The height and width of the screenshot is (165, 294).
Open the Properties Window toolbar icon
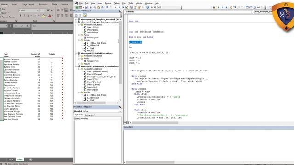135,7
